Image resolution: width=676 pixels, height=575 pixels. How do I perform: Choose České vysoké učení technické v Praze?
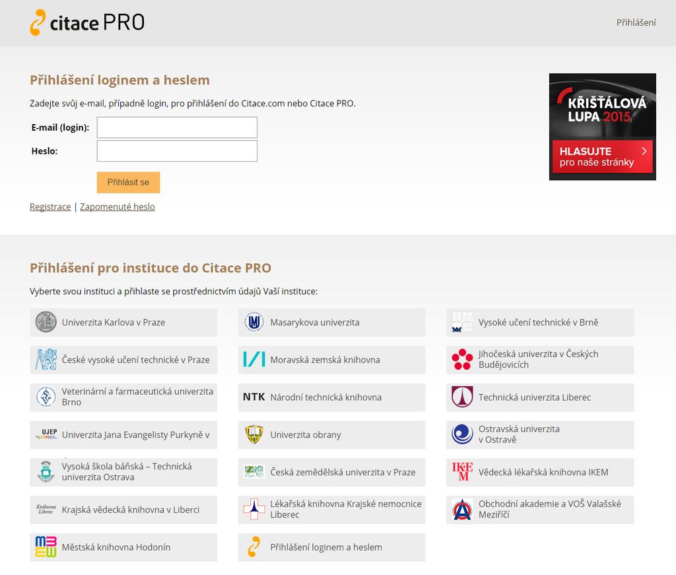(x=123, y=360)
